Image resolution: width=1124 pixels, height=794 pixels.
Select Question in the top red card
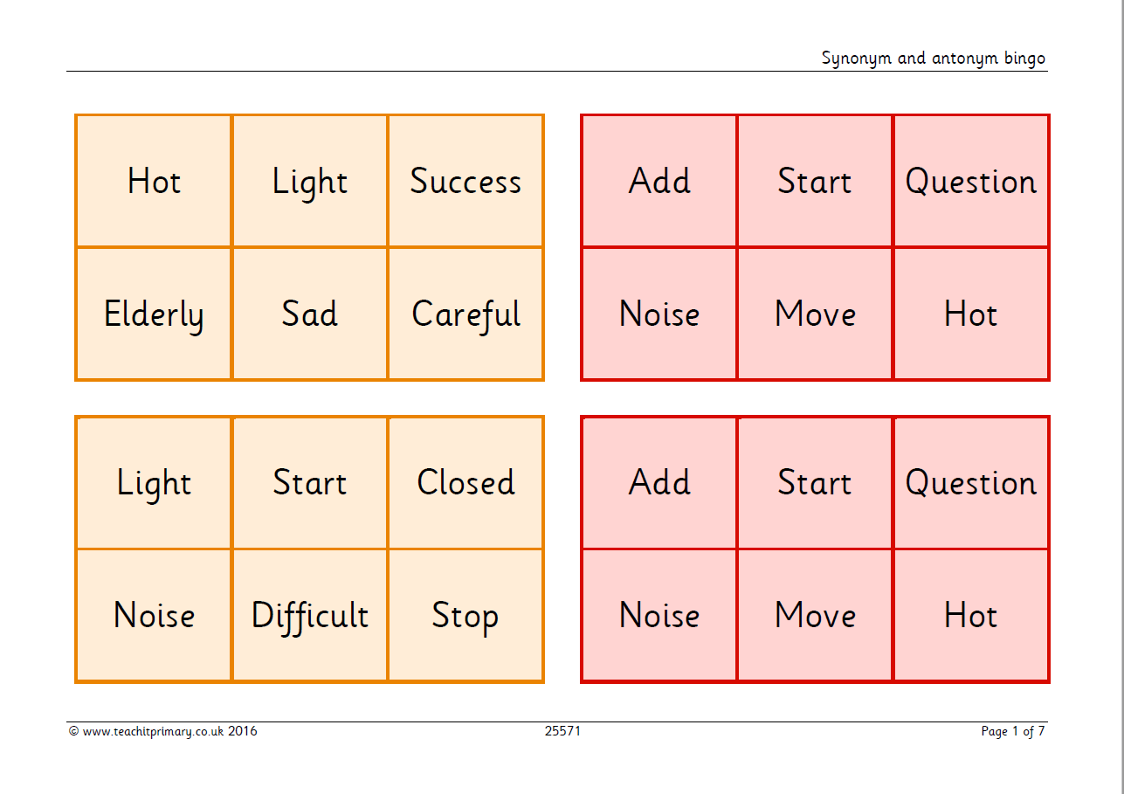970,181
